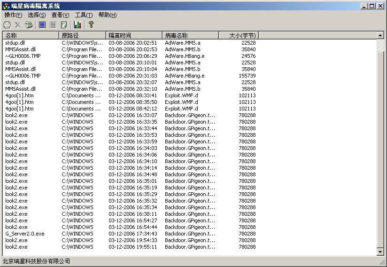The height and width of the screenshot is (267, 387).
Task: Select ~GLH0006.TMP quarantined at 20:06:29
Action: (130, 56)
